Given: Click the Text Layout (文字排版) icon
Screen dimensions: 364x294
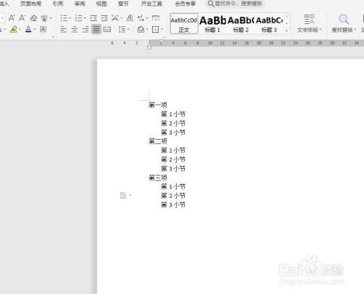Looking at the screenshot, I should tap(309, 20).
